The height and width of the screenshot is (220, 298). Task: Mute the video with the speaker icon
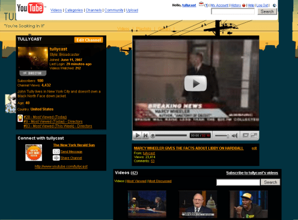tap(234, 136)
